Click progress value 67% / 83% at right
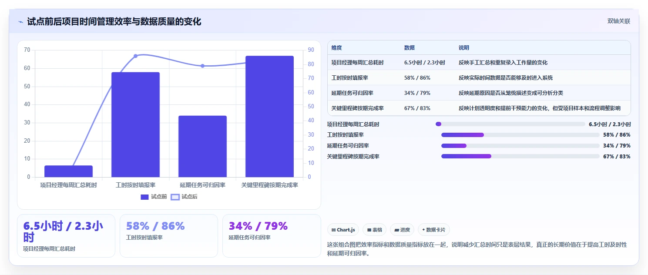This screenshot has width=648, height=275. click(617, 157)
